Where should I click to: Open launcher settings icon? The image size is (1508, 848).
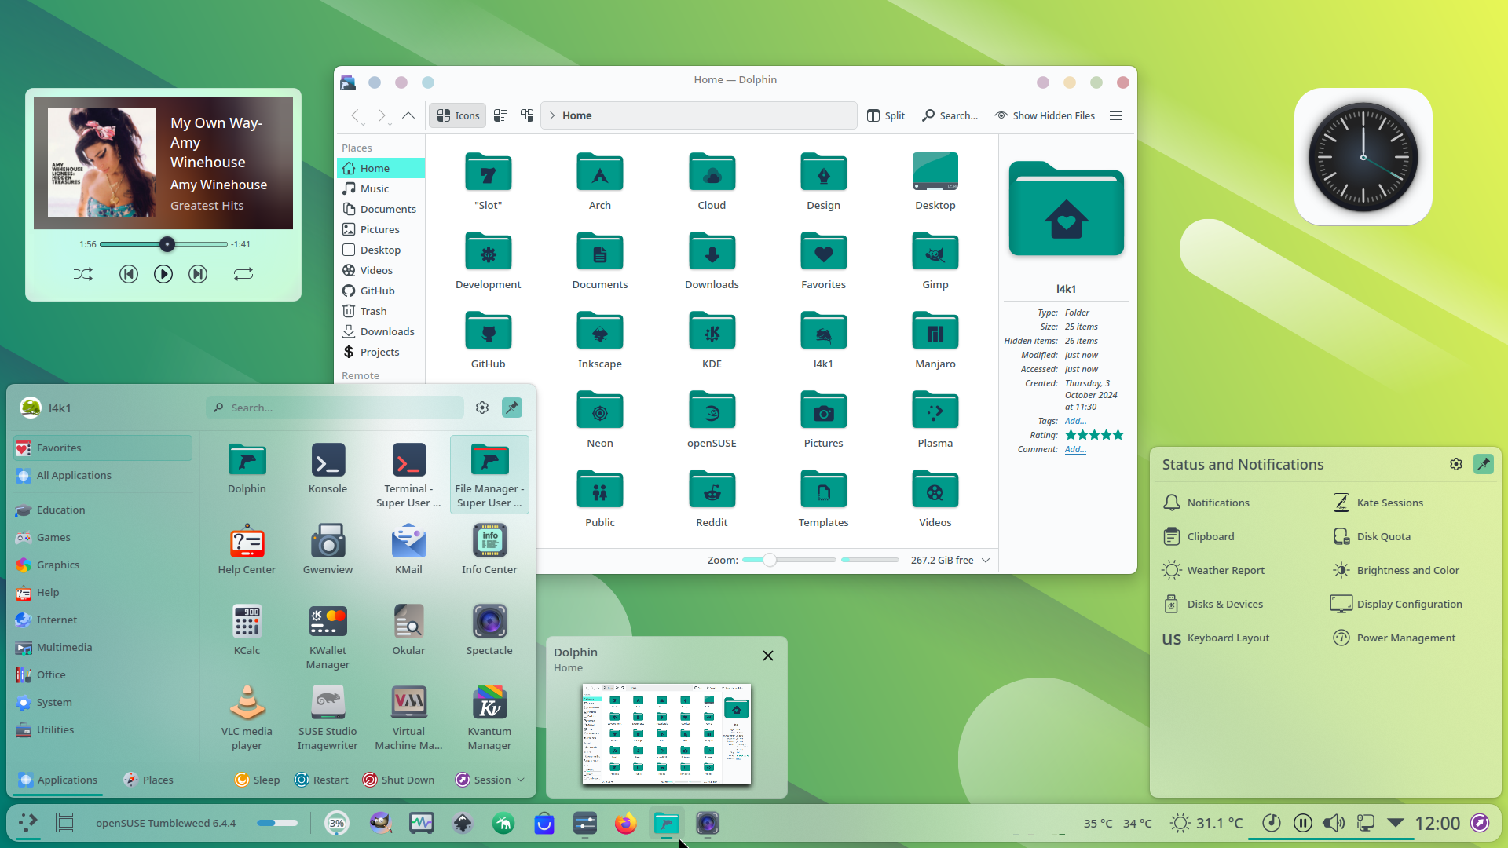(x=482, y=408)
